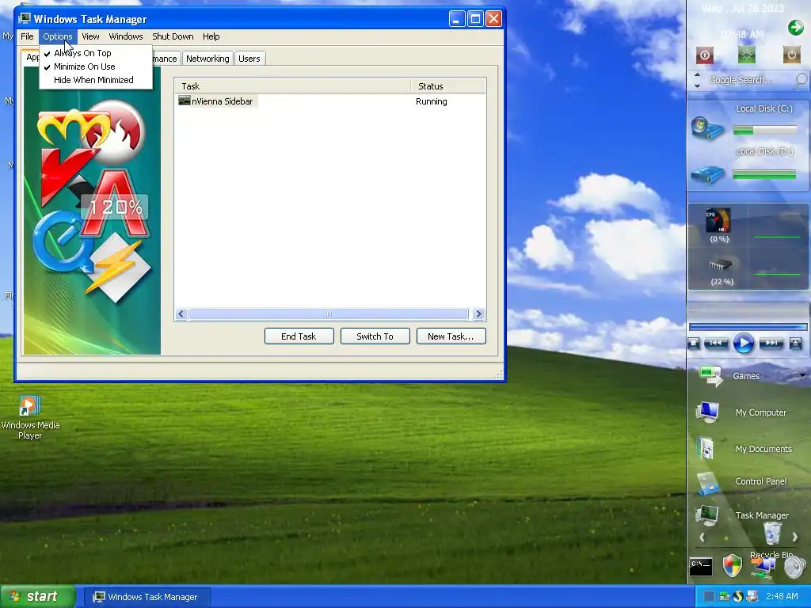Click the Local Disk (C:) usage bar
Viewport: 811px width, 608px height.
tap(765, 131)
